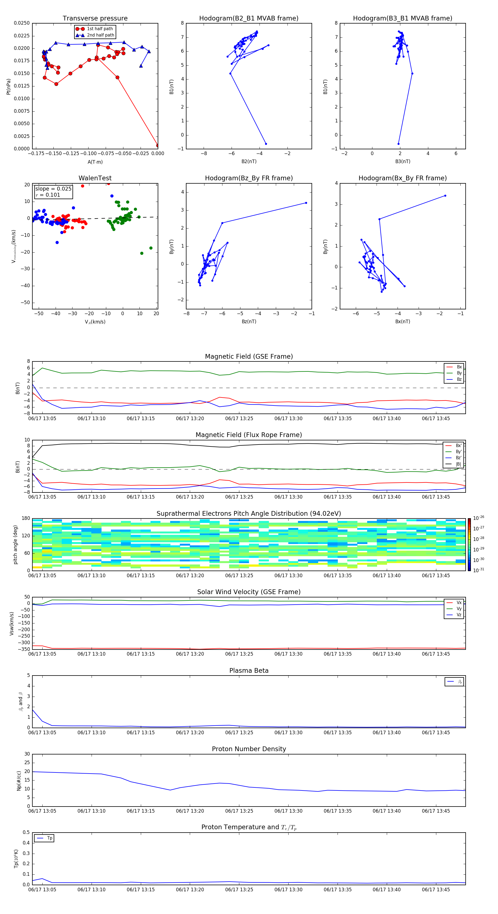Select the Vy entry in Solar Wind Velocity legend
The width and height of the screenshot is (498, 914).
[x=454, y=609]
